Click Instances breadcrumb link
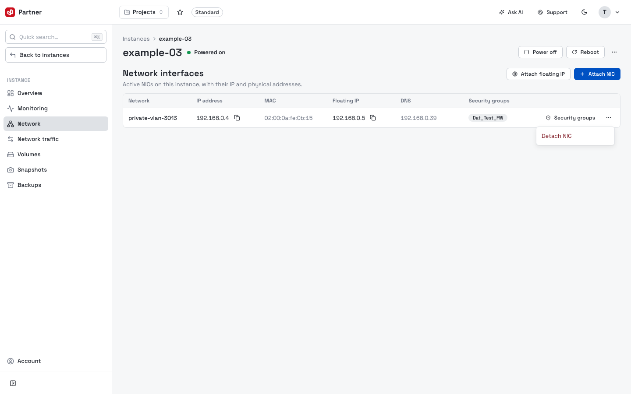The height and width of the screenshot is (394, 631). pyautogui.click(x=136, y=39)
